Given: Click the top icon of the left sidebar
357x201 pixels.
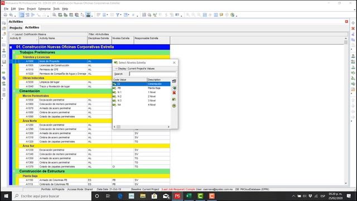Looking at the screenshot, I should coord(4,23).
